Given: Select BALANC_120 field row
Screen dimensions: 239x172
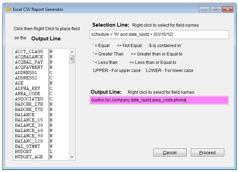Looking at the screenshot, I should point(41,141).
